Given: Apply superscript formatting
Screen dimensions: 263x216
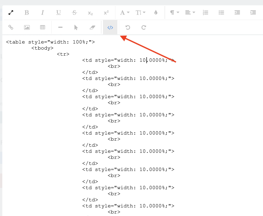Looking at the screenshot, I should pos(106,12).
